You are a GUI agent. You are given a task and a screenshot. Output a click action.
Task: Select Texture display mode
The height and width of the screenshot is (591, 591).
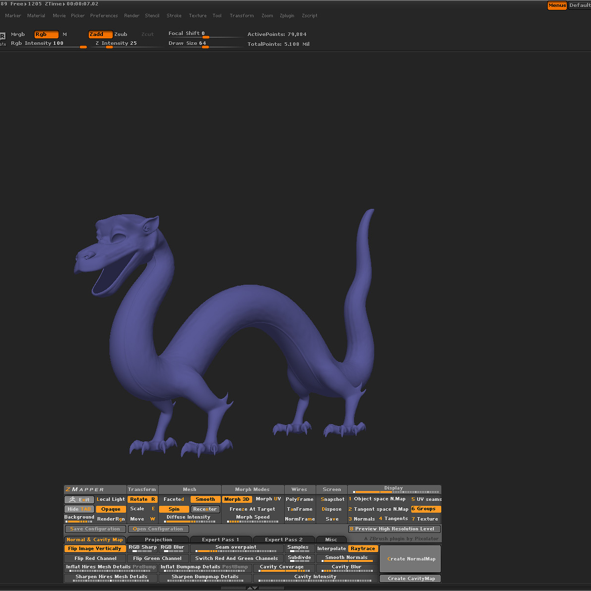click(426, 519)
